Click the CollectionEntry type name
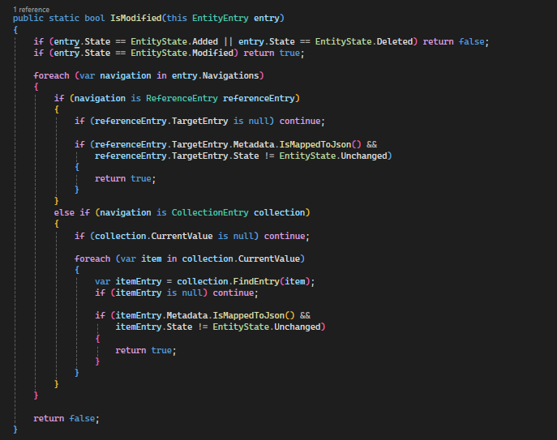Screen dimensions: 557x440 [x=210, y=213]
